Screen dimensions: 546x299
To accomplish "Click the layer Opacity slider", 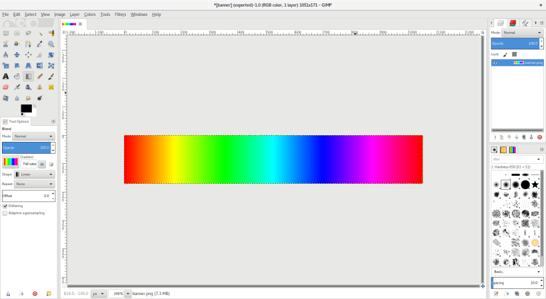I will [515, 43].
